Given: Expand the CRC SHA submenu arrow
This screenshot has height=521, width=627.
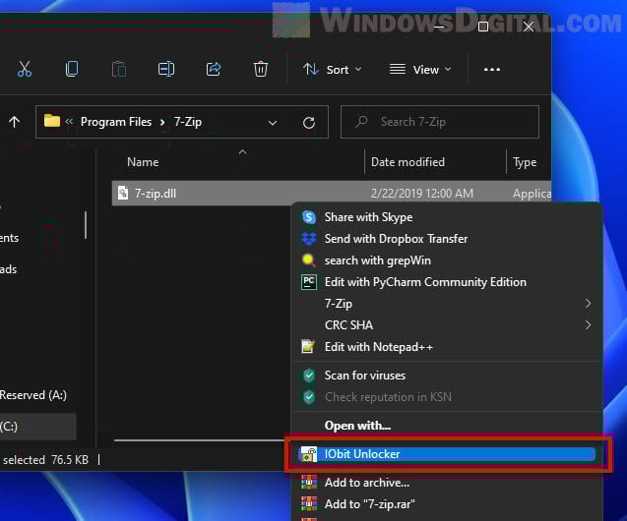Looking at the screenshot, I should click(588, 325).
